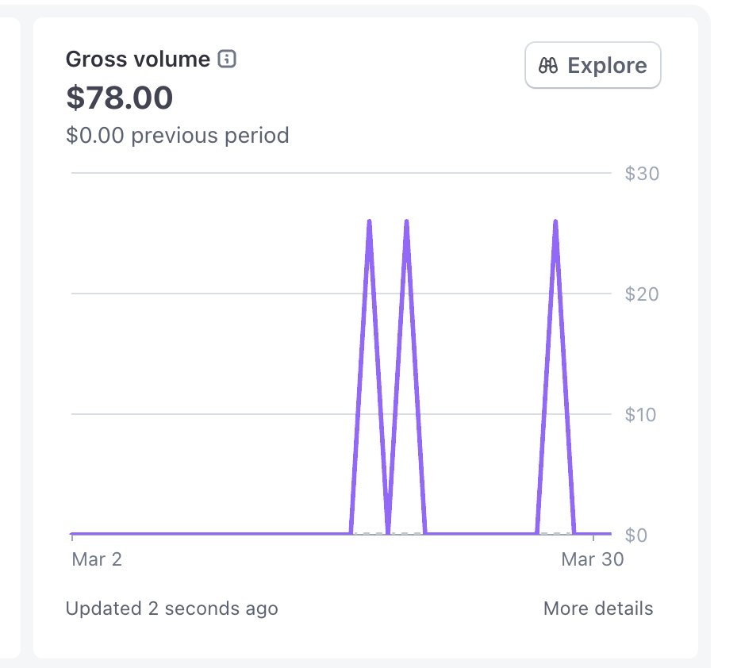Click the Mar 2 tick mark on axis
This screenshot has width=741, height=668.
[72, 537]
